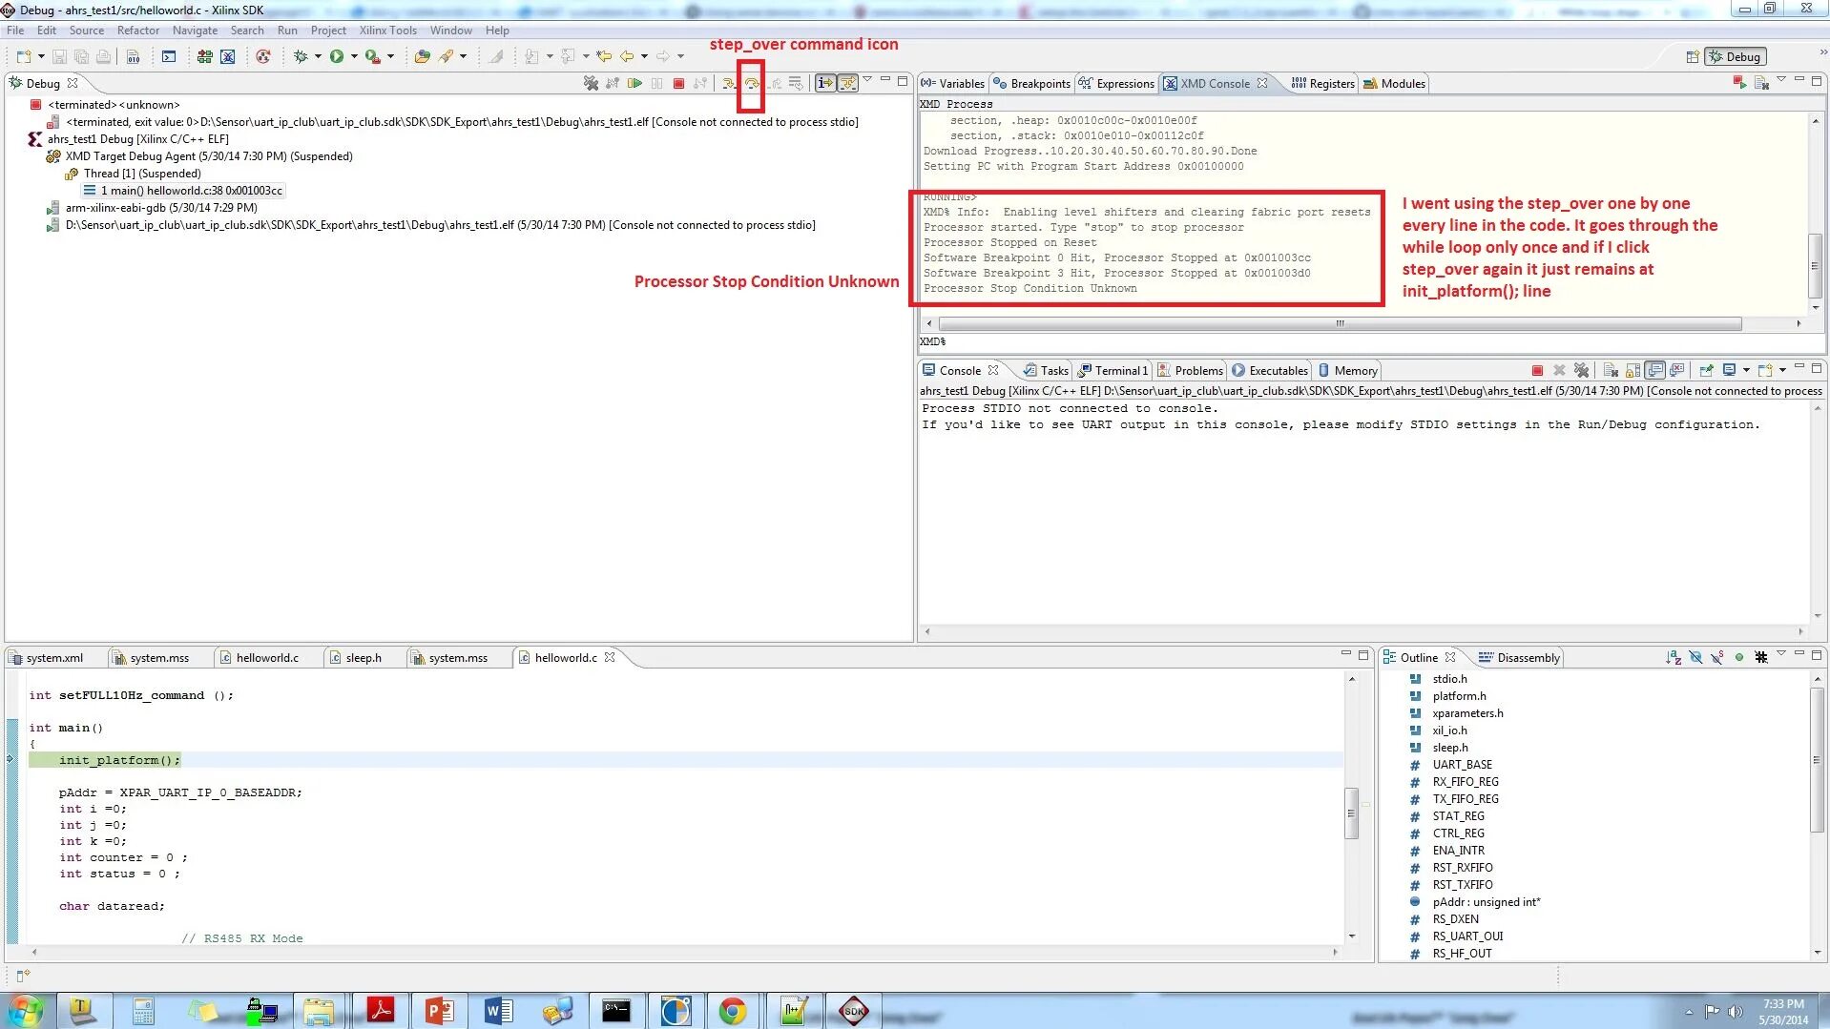Open the XMD console toolbar icon

point(227,57)
